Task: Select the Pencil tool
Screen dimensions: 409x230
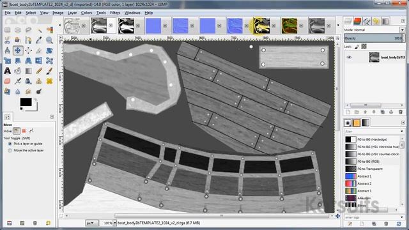Action: click(39, 71)
